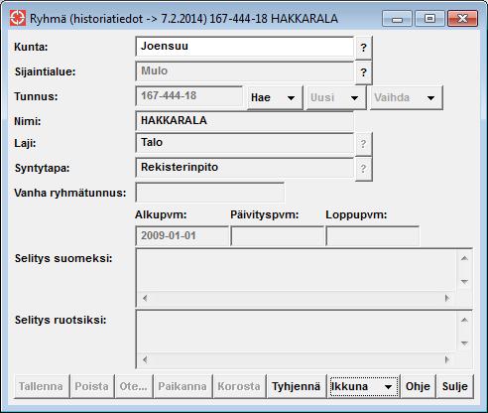
Task: Click the Kunta: label
Action: click(31, 47)
